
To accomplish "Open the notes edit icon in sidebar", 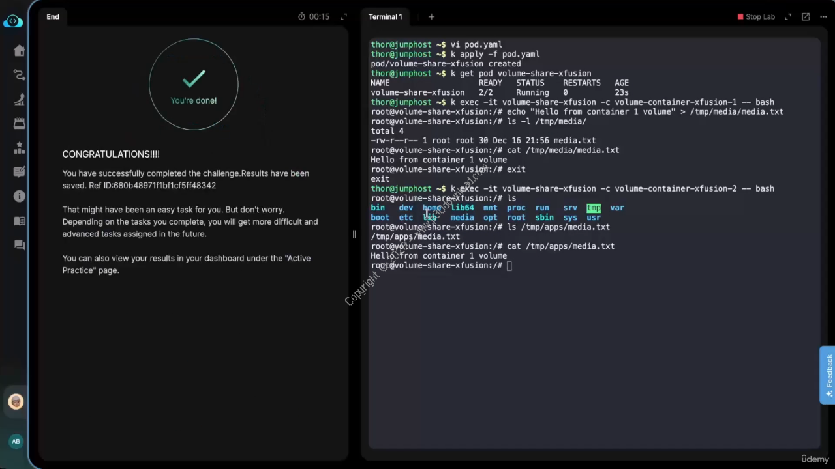I will [x=19, y=172].
